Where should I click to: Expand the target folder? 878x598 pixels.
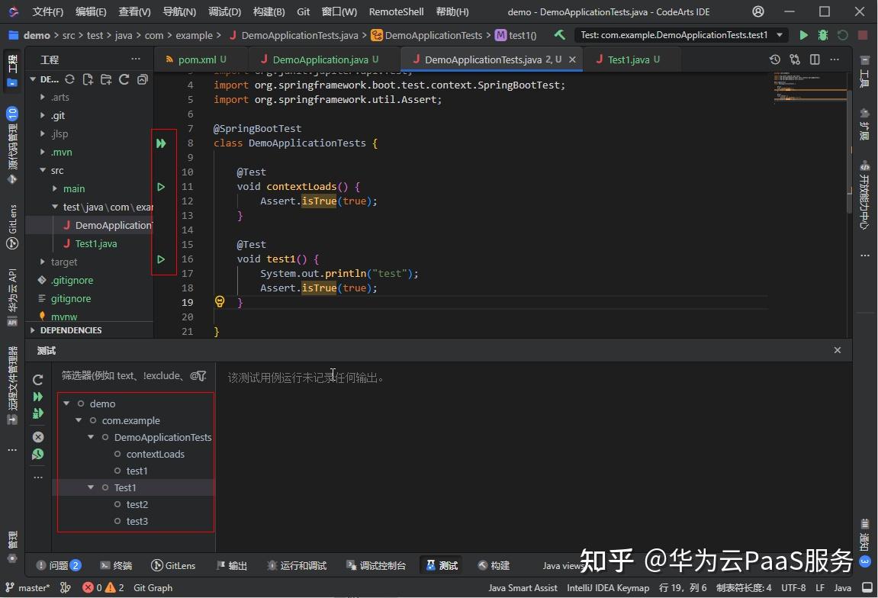43,262
